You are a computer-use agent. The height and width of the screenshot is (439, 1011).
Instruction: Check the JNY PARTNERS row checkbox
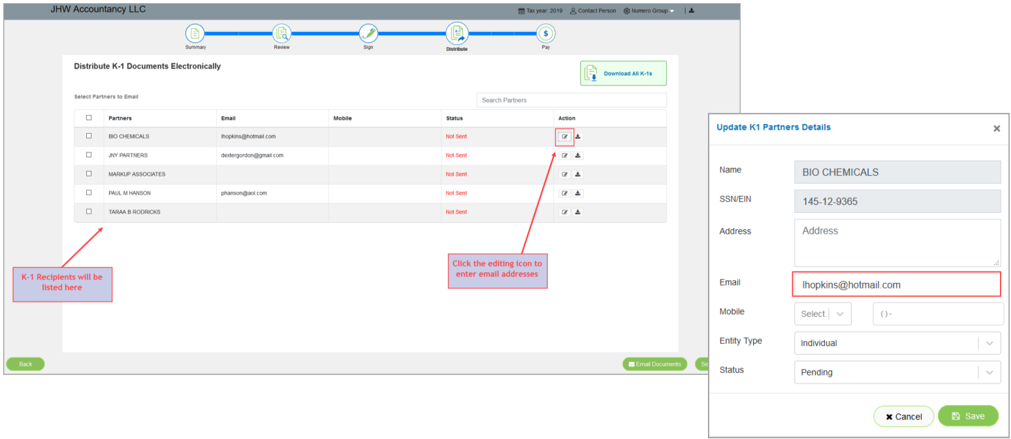(x=89, y=155)
